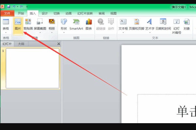Insert 日期和时间 date and time
This screenshot has height=130, width=196.
click(x=163, y=24)
